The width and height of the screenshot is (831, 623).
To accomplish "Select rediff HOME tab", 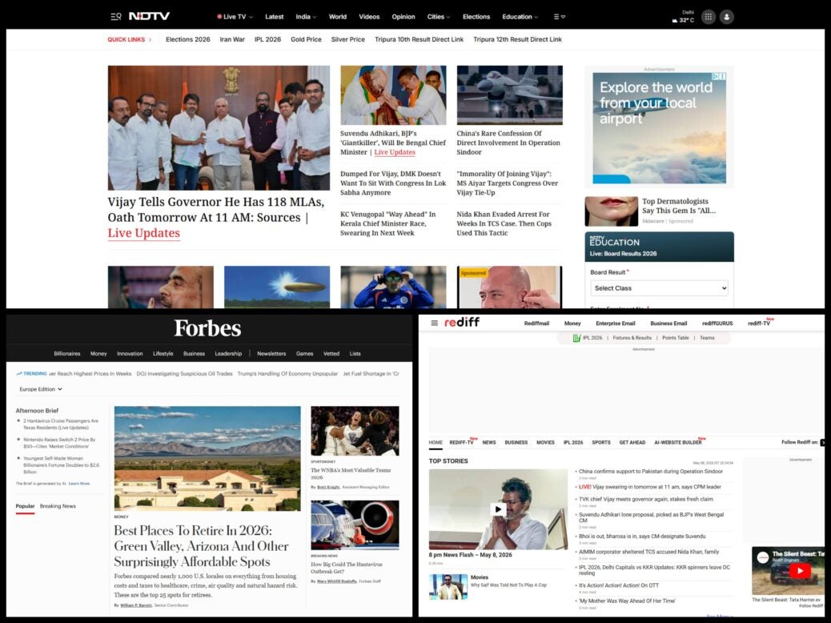I will coord(436,442).
